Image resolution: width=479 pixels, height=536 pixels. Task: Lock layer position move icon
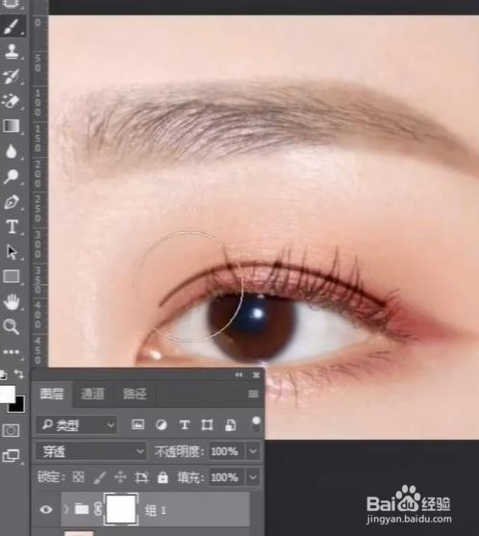(120, 477)
